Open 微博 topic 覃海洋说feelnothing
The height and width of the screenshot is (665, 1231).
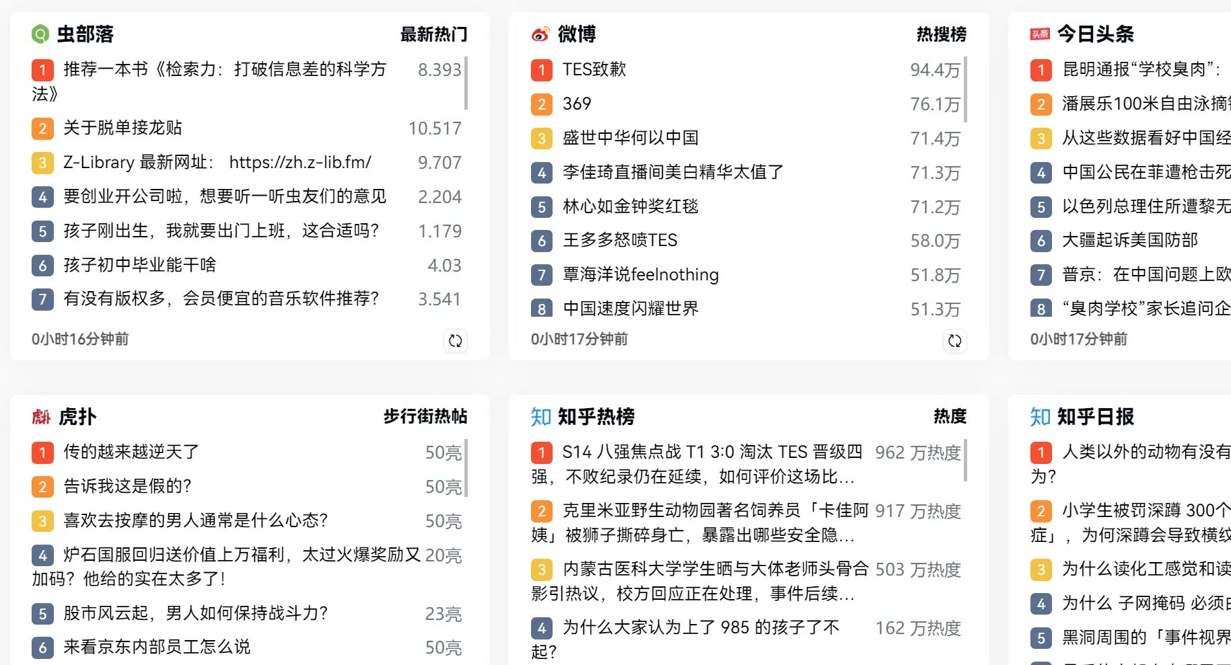641,274
